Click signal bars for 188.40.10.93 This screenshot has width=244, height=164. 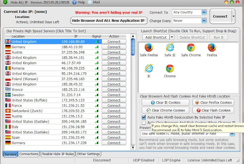click(96, 47)
